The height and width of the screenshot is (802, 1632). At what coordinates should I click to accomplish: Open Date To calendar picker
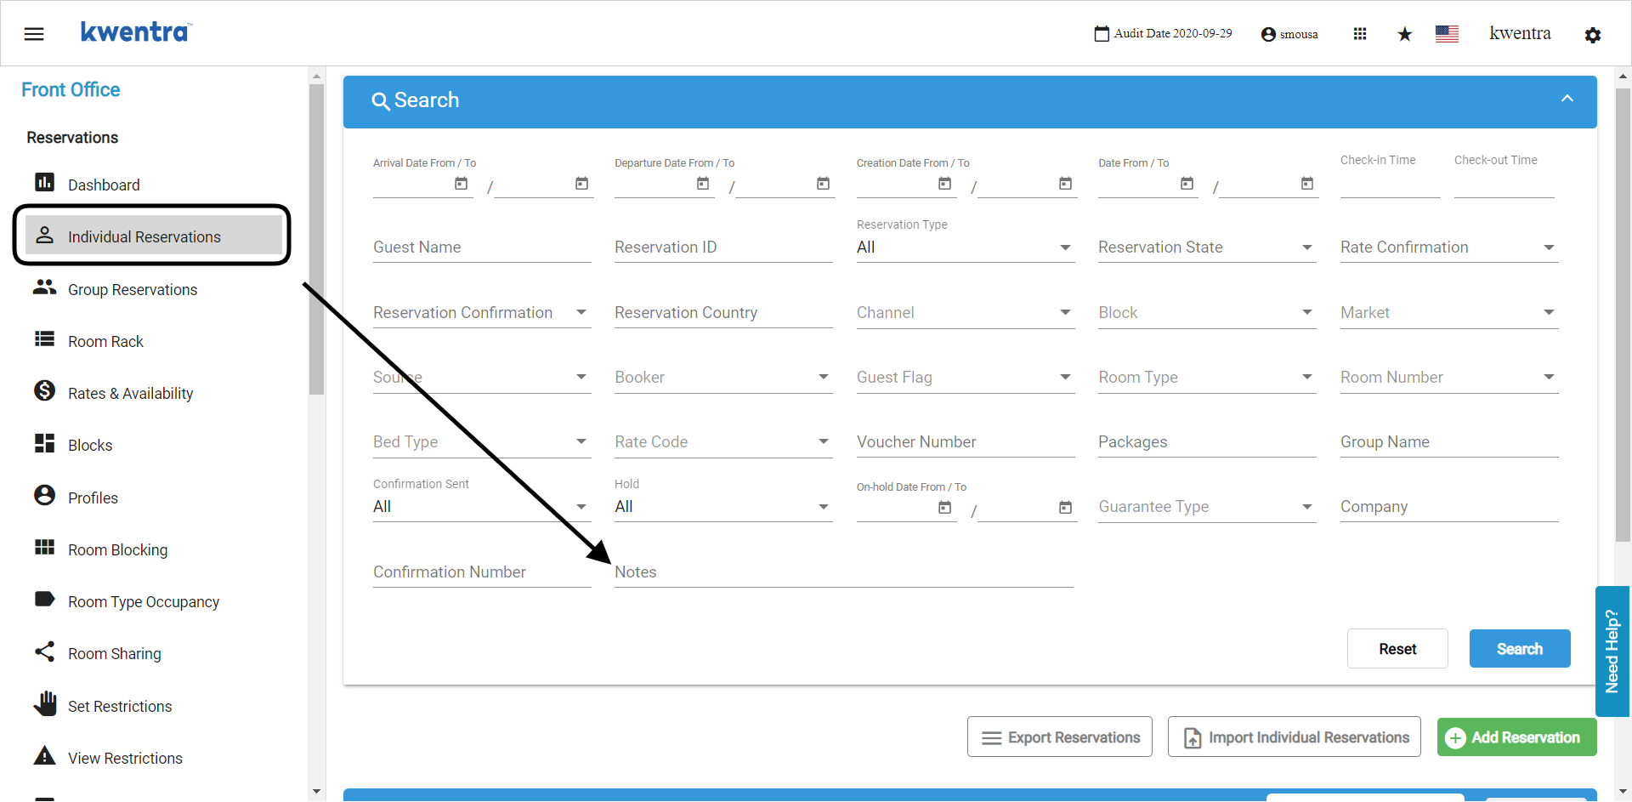point(1307,184)
